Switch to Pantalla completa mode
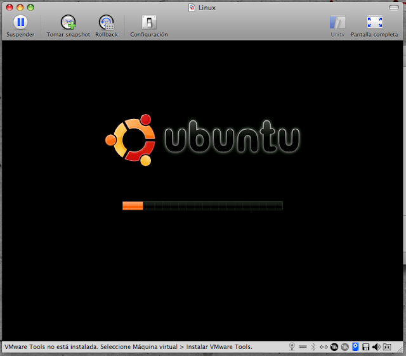This screenshot has height=356, width=406. tap(374, 22)
